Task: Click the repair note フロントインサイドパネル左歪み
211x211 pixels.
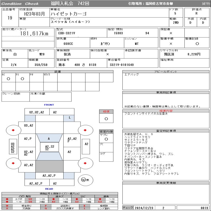Action: pos(146,114)
